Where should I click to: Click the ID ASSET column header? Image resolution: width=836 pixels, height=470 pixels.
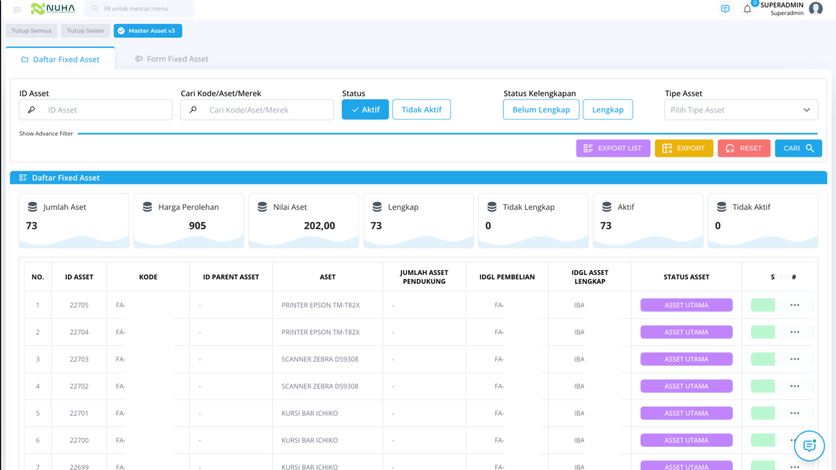(x=79, y=277)
